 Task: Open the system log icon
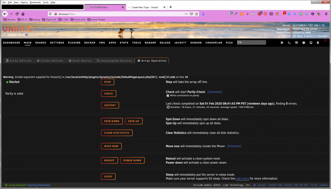pyautogui.click(x=318, y=43)
